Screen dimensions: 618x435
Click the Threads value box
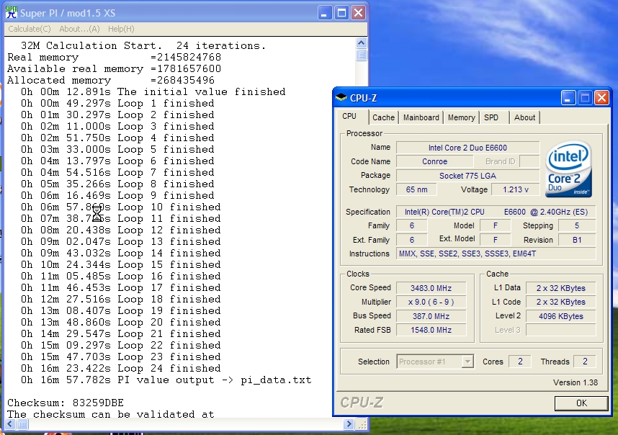pyautogui.click(x=585, y=362)
